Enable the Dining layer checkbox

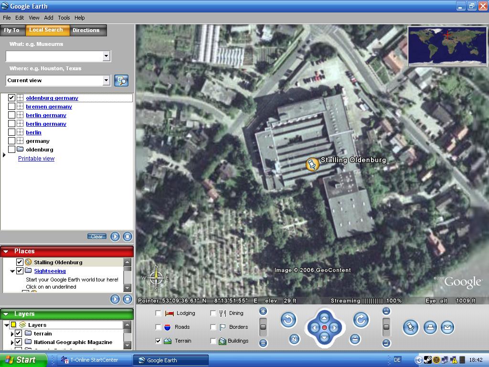pyautogui.click(x=213, y=313)
